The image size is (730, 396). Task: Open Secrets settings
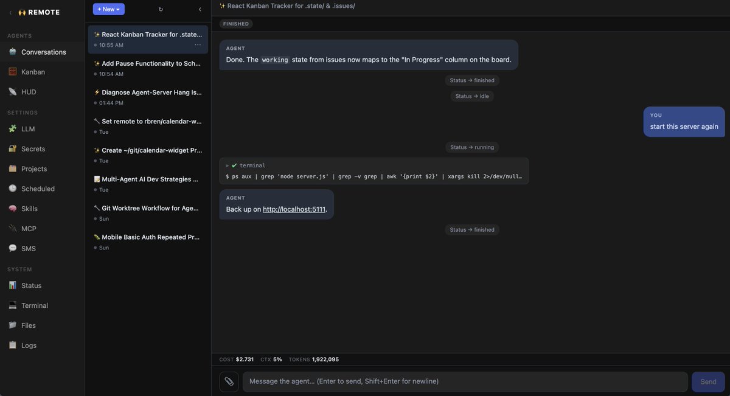coord(43,148)
